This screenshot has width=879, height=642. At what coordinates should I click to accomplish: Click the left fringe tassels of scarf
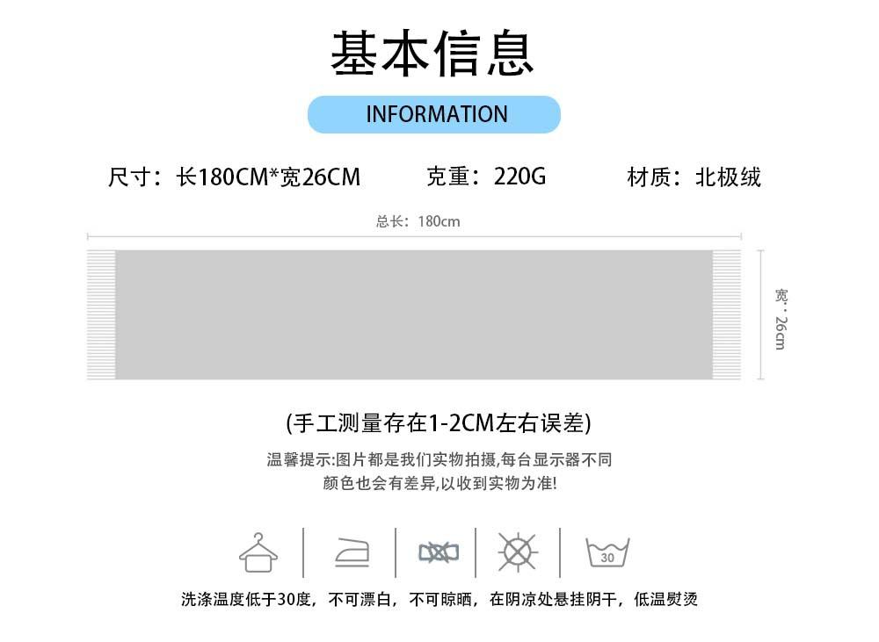click(x=101, y=314)
